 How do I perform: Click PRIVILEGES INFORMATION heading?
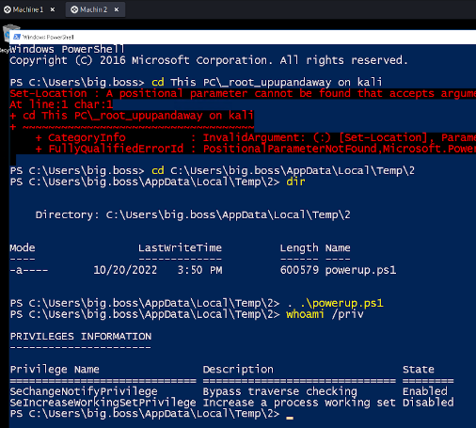81,336
